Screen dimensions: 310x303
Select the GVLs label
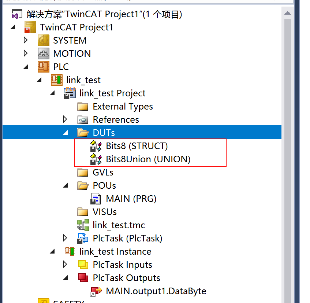[103, 172]
